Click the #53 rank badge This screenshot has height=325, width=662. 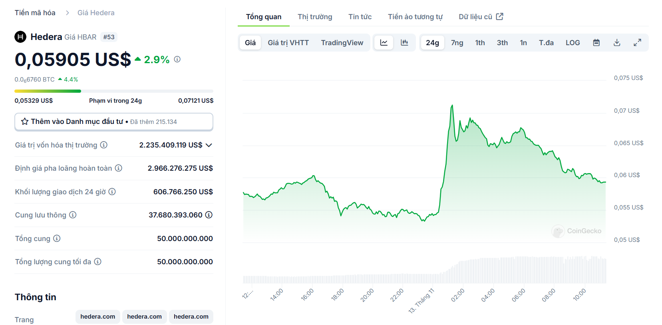(109, 37)
